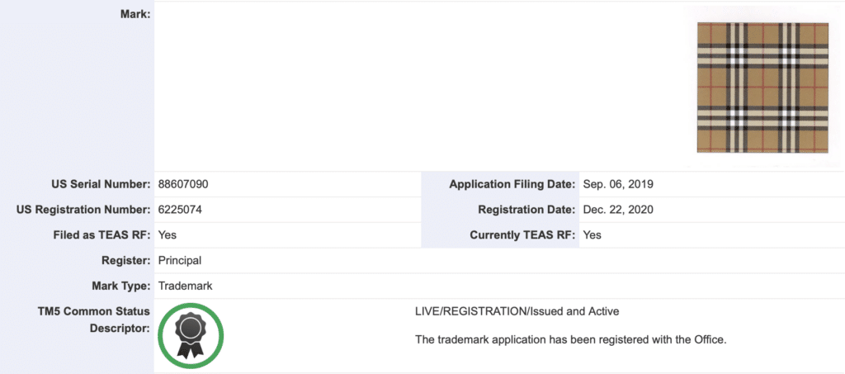
Task: Click the Registration Date label
Action: (526, 210)
